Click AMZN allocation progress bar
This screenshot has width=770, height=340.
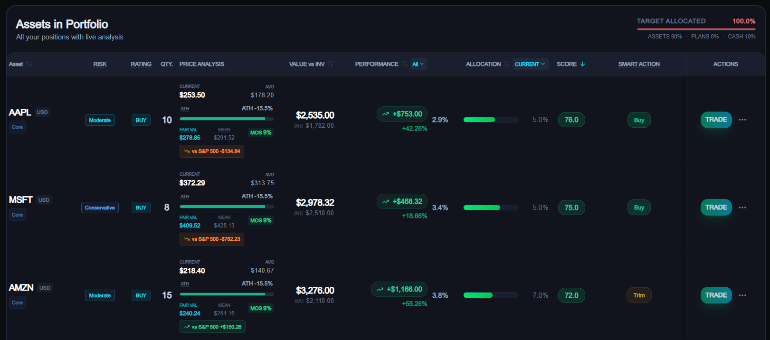tap(490, 295)
